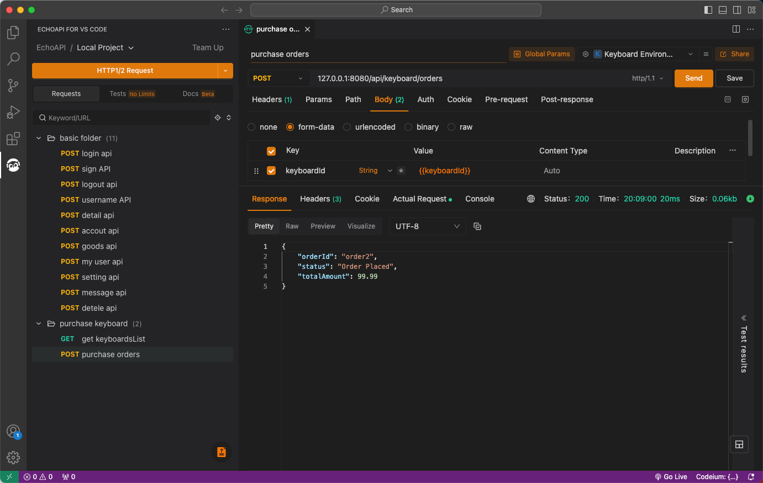Open the Console response tab
This screenshot has width=763, height=483.
coord(480,199)
